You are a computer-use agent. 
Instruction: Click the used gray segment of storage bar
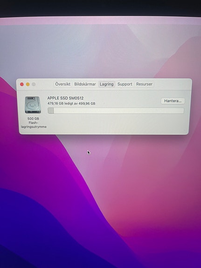[x=51, y=110]
